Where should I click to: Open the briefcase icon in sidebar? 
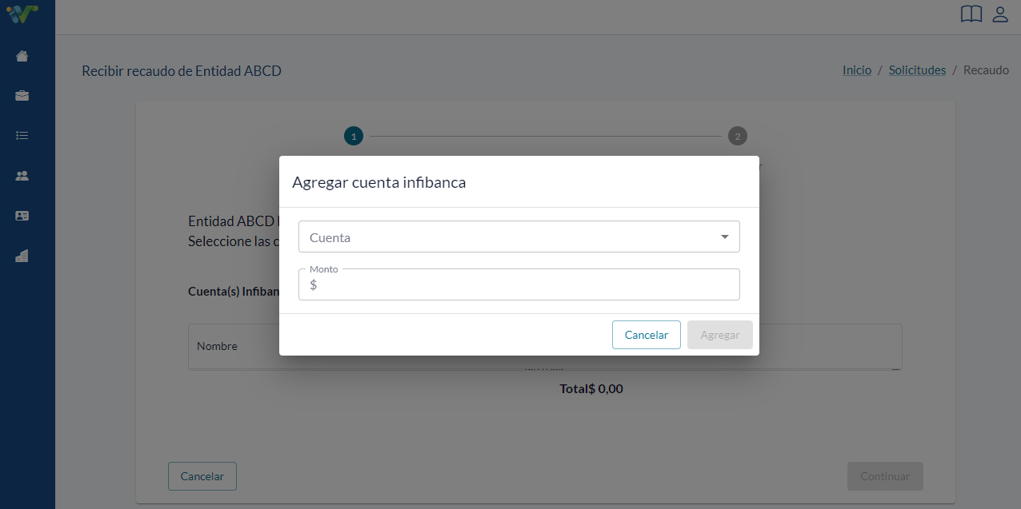click(22, 96)
